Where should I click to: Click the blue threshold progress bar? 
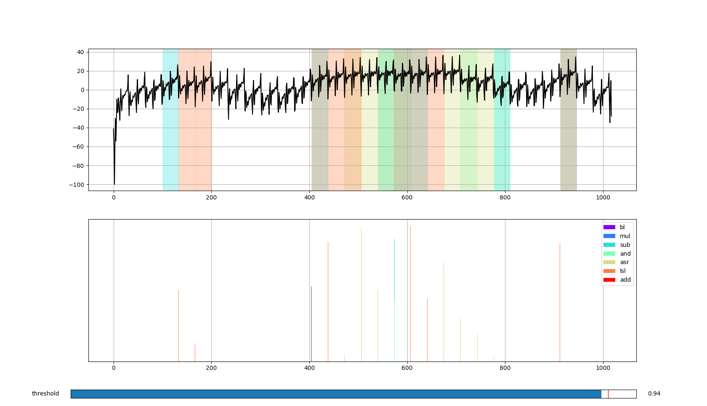pyautogui.click(x=337, y=393)
